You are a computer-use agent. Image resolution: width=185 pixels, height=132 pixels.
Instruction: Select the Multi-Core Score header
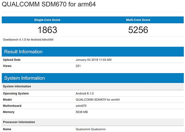coord(138,20)
